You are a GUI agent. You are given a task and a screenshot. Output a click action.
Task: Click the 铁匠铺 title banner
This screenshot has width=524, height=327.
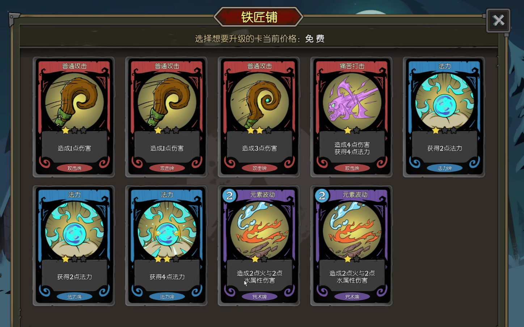point(259,17)
